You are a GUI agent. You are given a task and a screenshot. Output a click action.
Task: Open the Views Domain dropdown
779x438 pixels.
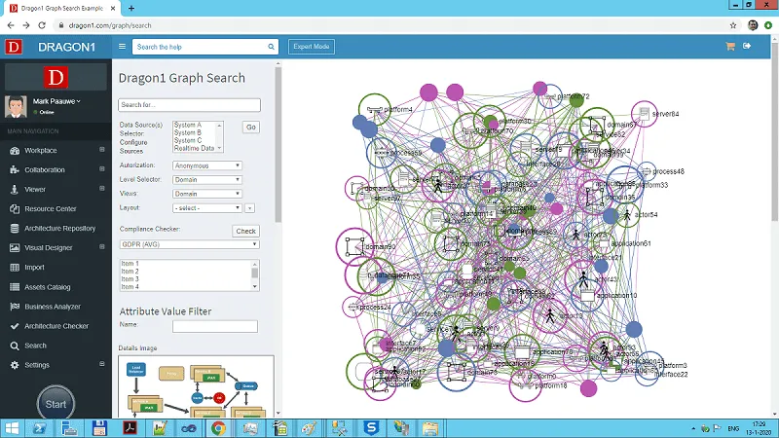207,194
